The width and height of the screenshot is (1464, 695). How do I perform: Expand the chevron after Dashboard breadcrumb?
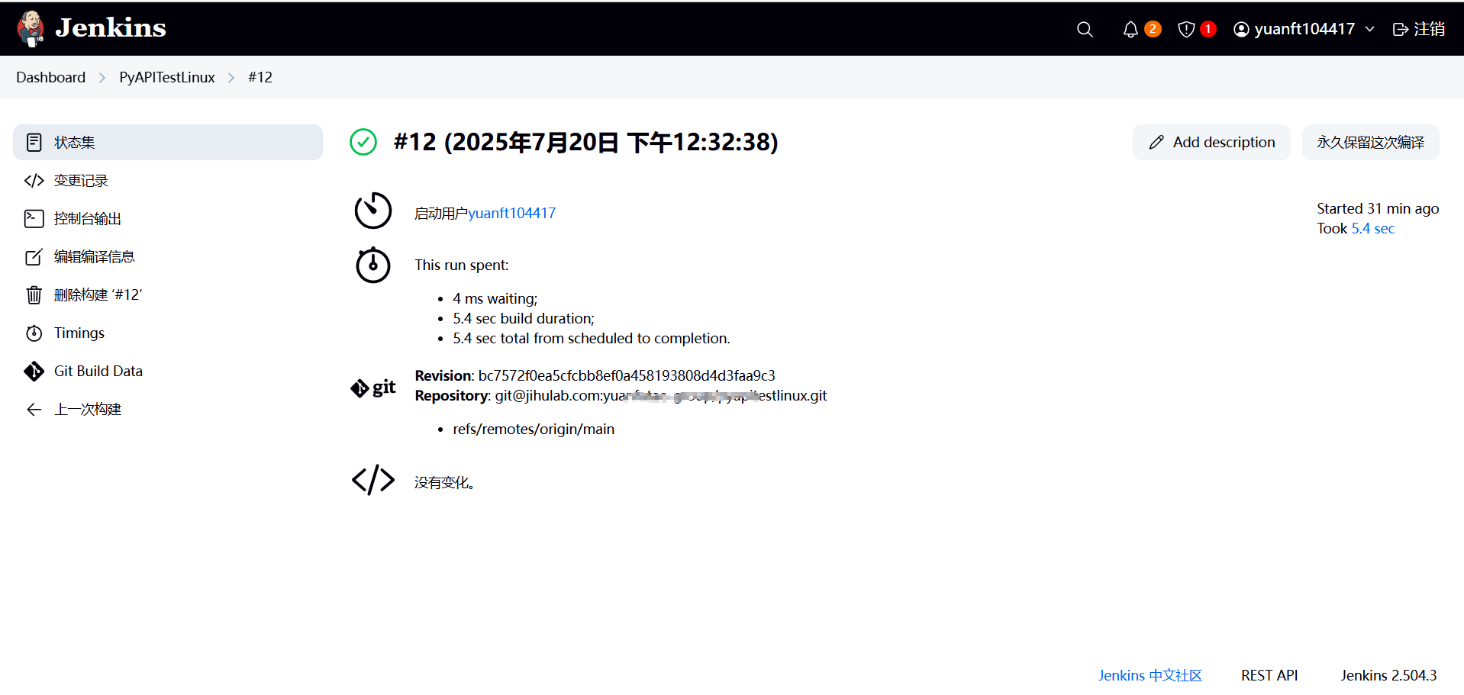(x=102, y=78)
